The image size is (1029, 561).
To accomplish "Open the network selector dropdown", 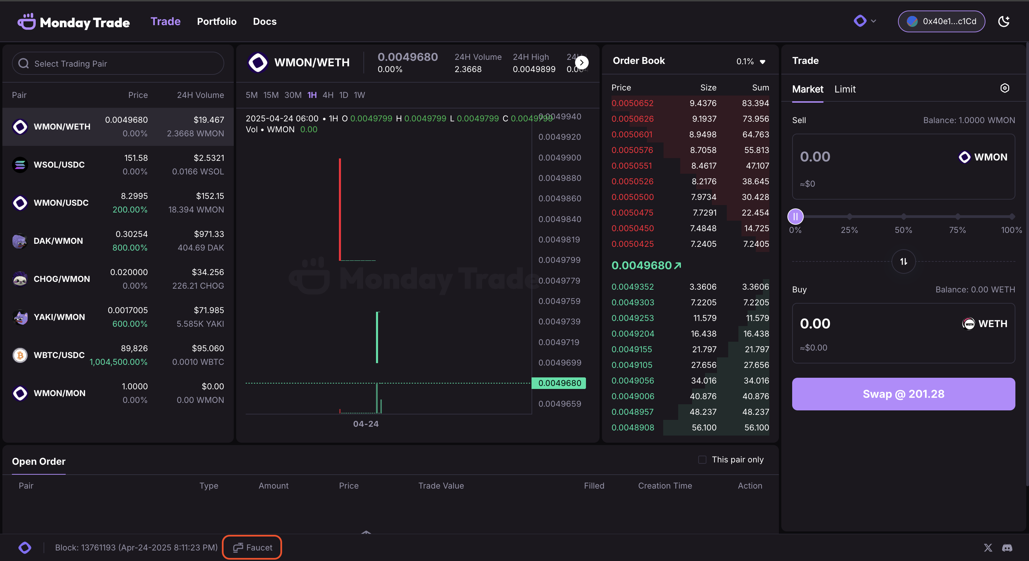I will coord(864,21).
